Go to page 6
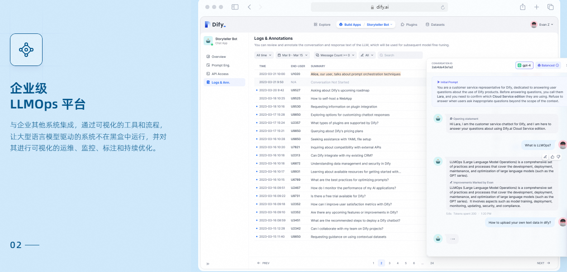567x272 pixels. (x=414, y=263)
